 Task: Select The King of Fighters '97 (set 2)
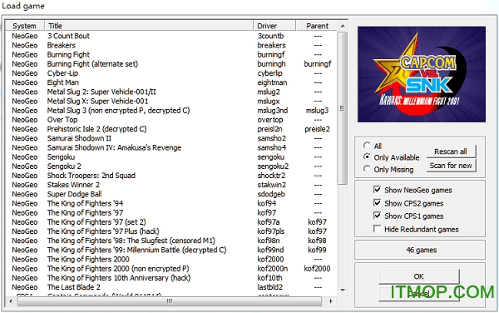click(x=171, y=222)
